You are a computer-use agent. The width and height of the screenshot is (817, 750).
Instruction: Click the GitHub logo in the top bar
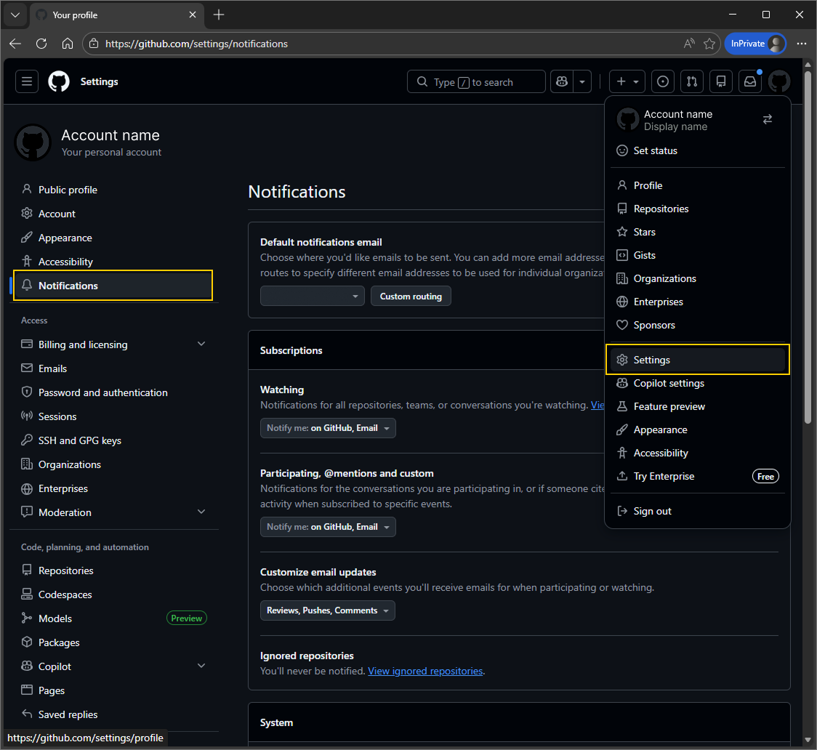point(58,81)
